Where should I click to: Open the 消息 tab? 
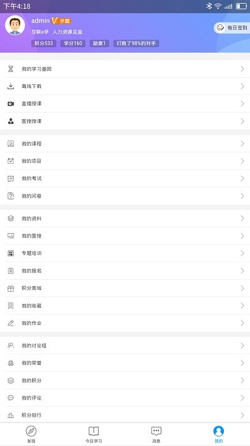point(156,435)
